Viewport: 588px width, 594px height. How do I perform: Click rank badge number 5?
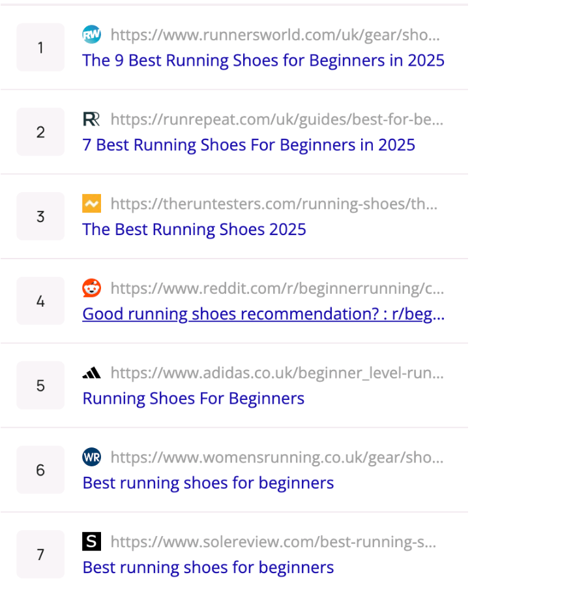tap(40, 386)
